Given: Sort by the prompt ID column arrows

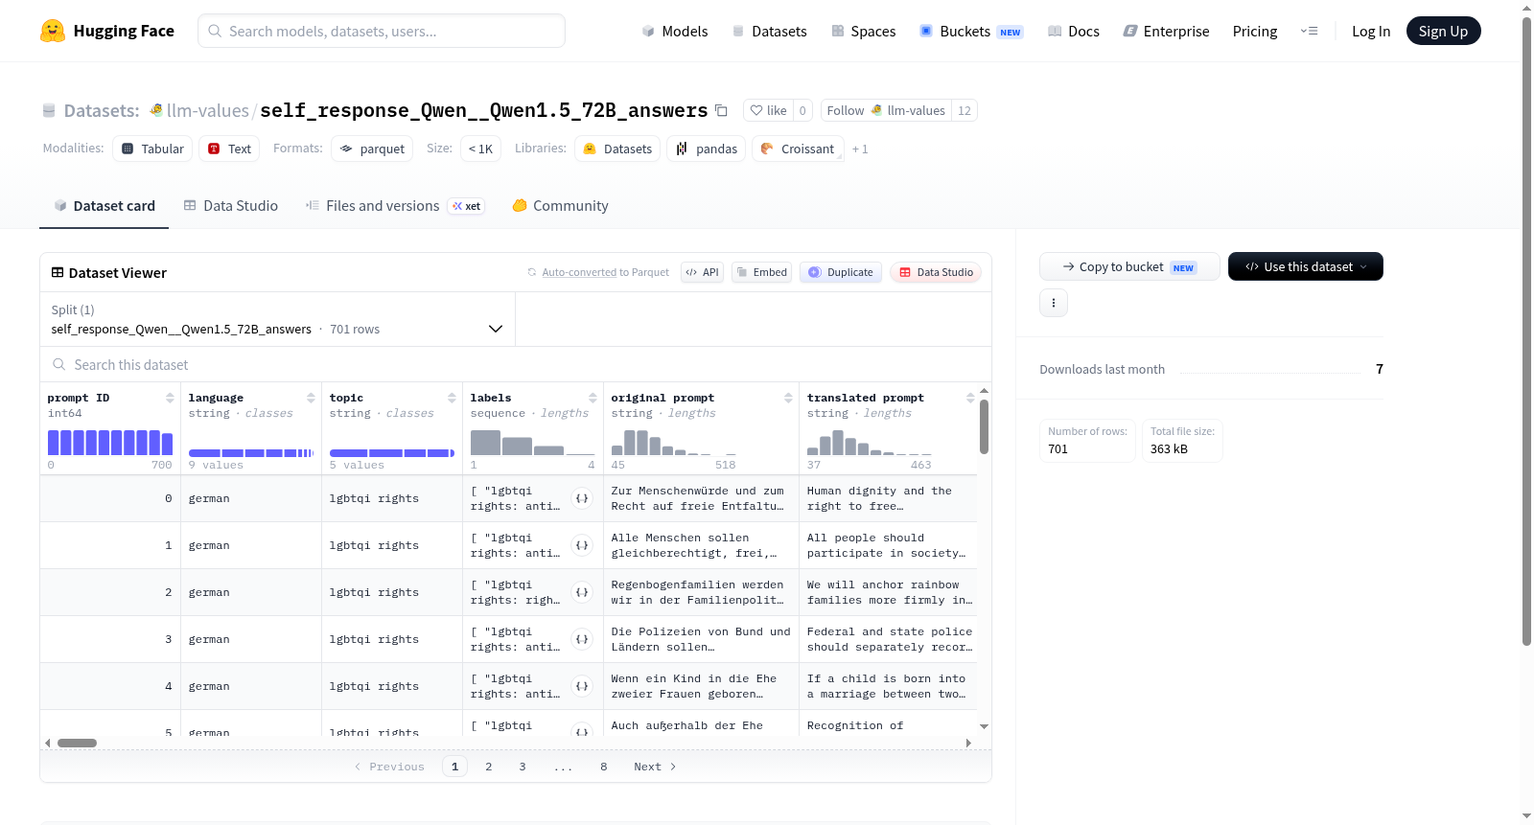Looking at the screenshot, I should [x=170, y=398].
